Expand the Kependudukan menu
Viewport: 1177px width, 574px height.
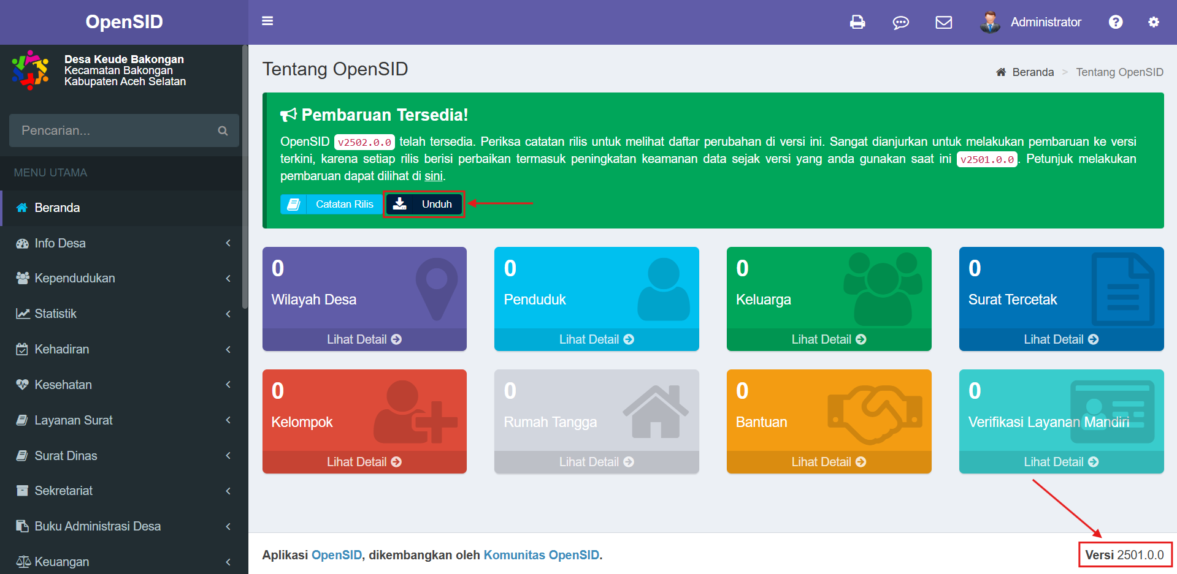(x=75, y=278)
